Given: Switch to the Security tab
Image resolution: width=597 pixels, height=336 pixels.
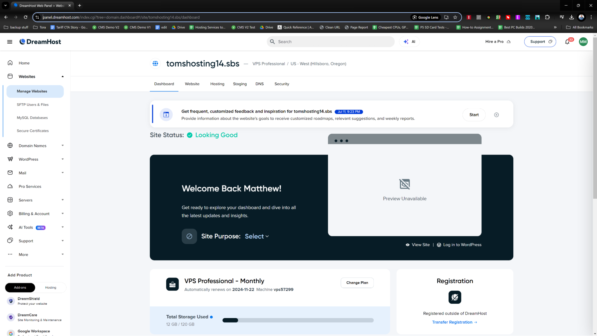Looking at the screenshot, I should [x=282, y=84].
